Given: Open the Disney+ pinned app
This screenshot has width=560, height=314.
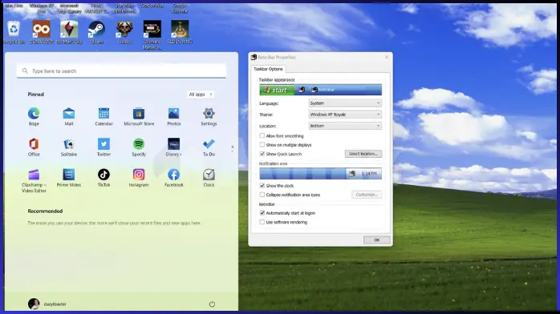Looking at the screenshot, I should pyautogui.click(x=173, y=147).
